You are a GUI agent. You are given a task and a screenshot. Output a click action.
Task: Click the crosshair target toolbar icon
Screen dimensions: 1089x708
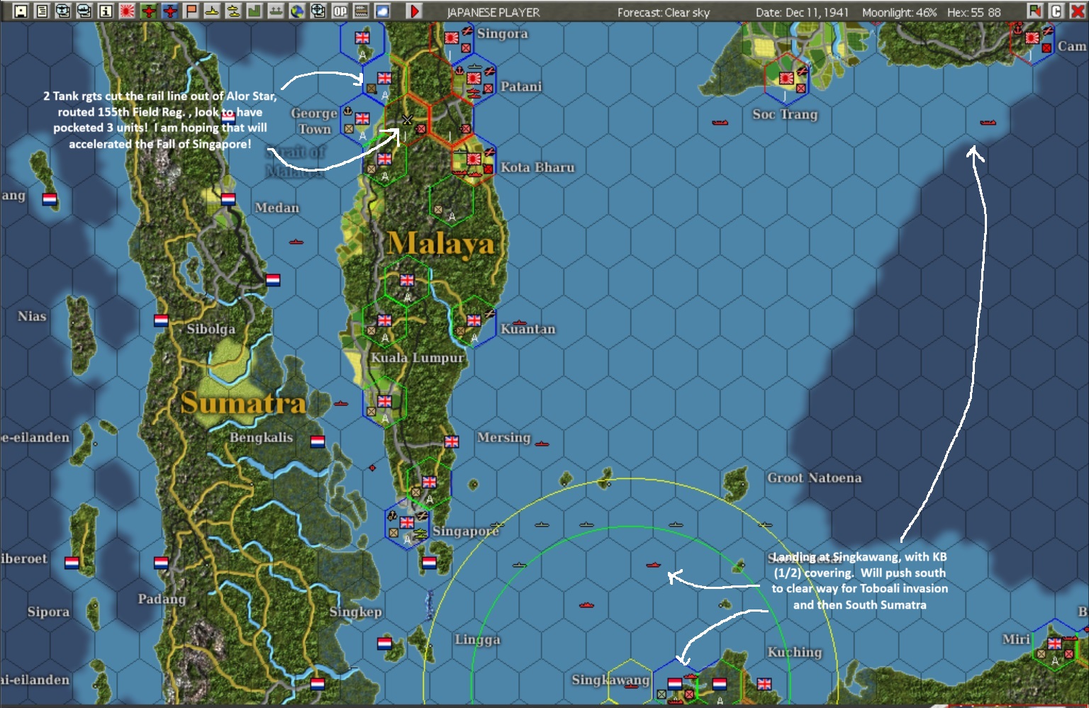(318, 11)
